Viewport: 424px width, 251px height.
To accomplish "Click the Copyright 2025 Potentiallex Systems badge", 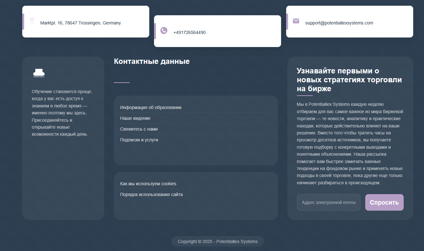I will click(x=218, y=241).
